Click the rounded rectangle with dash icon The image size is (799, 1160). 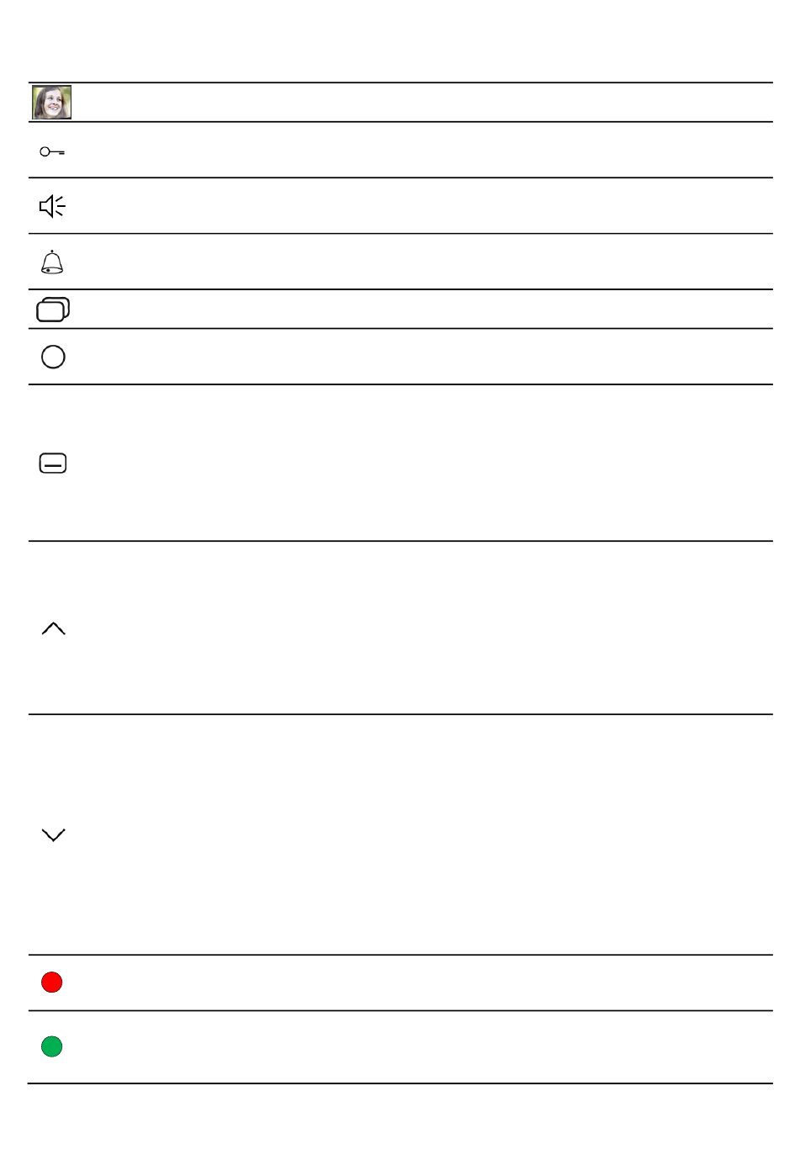[53, 463]
